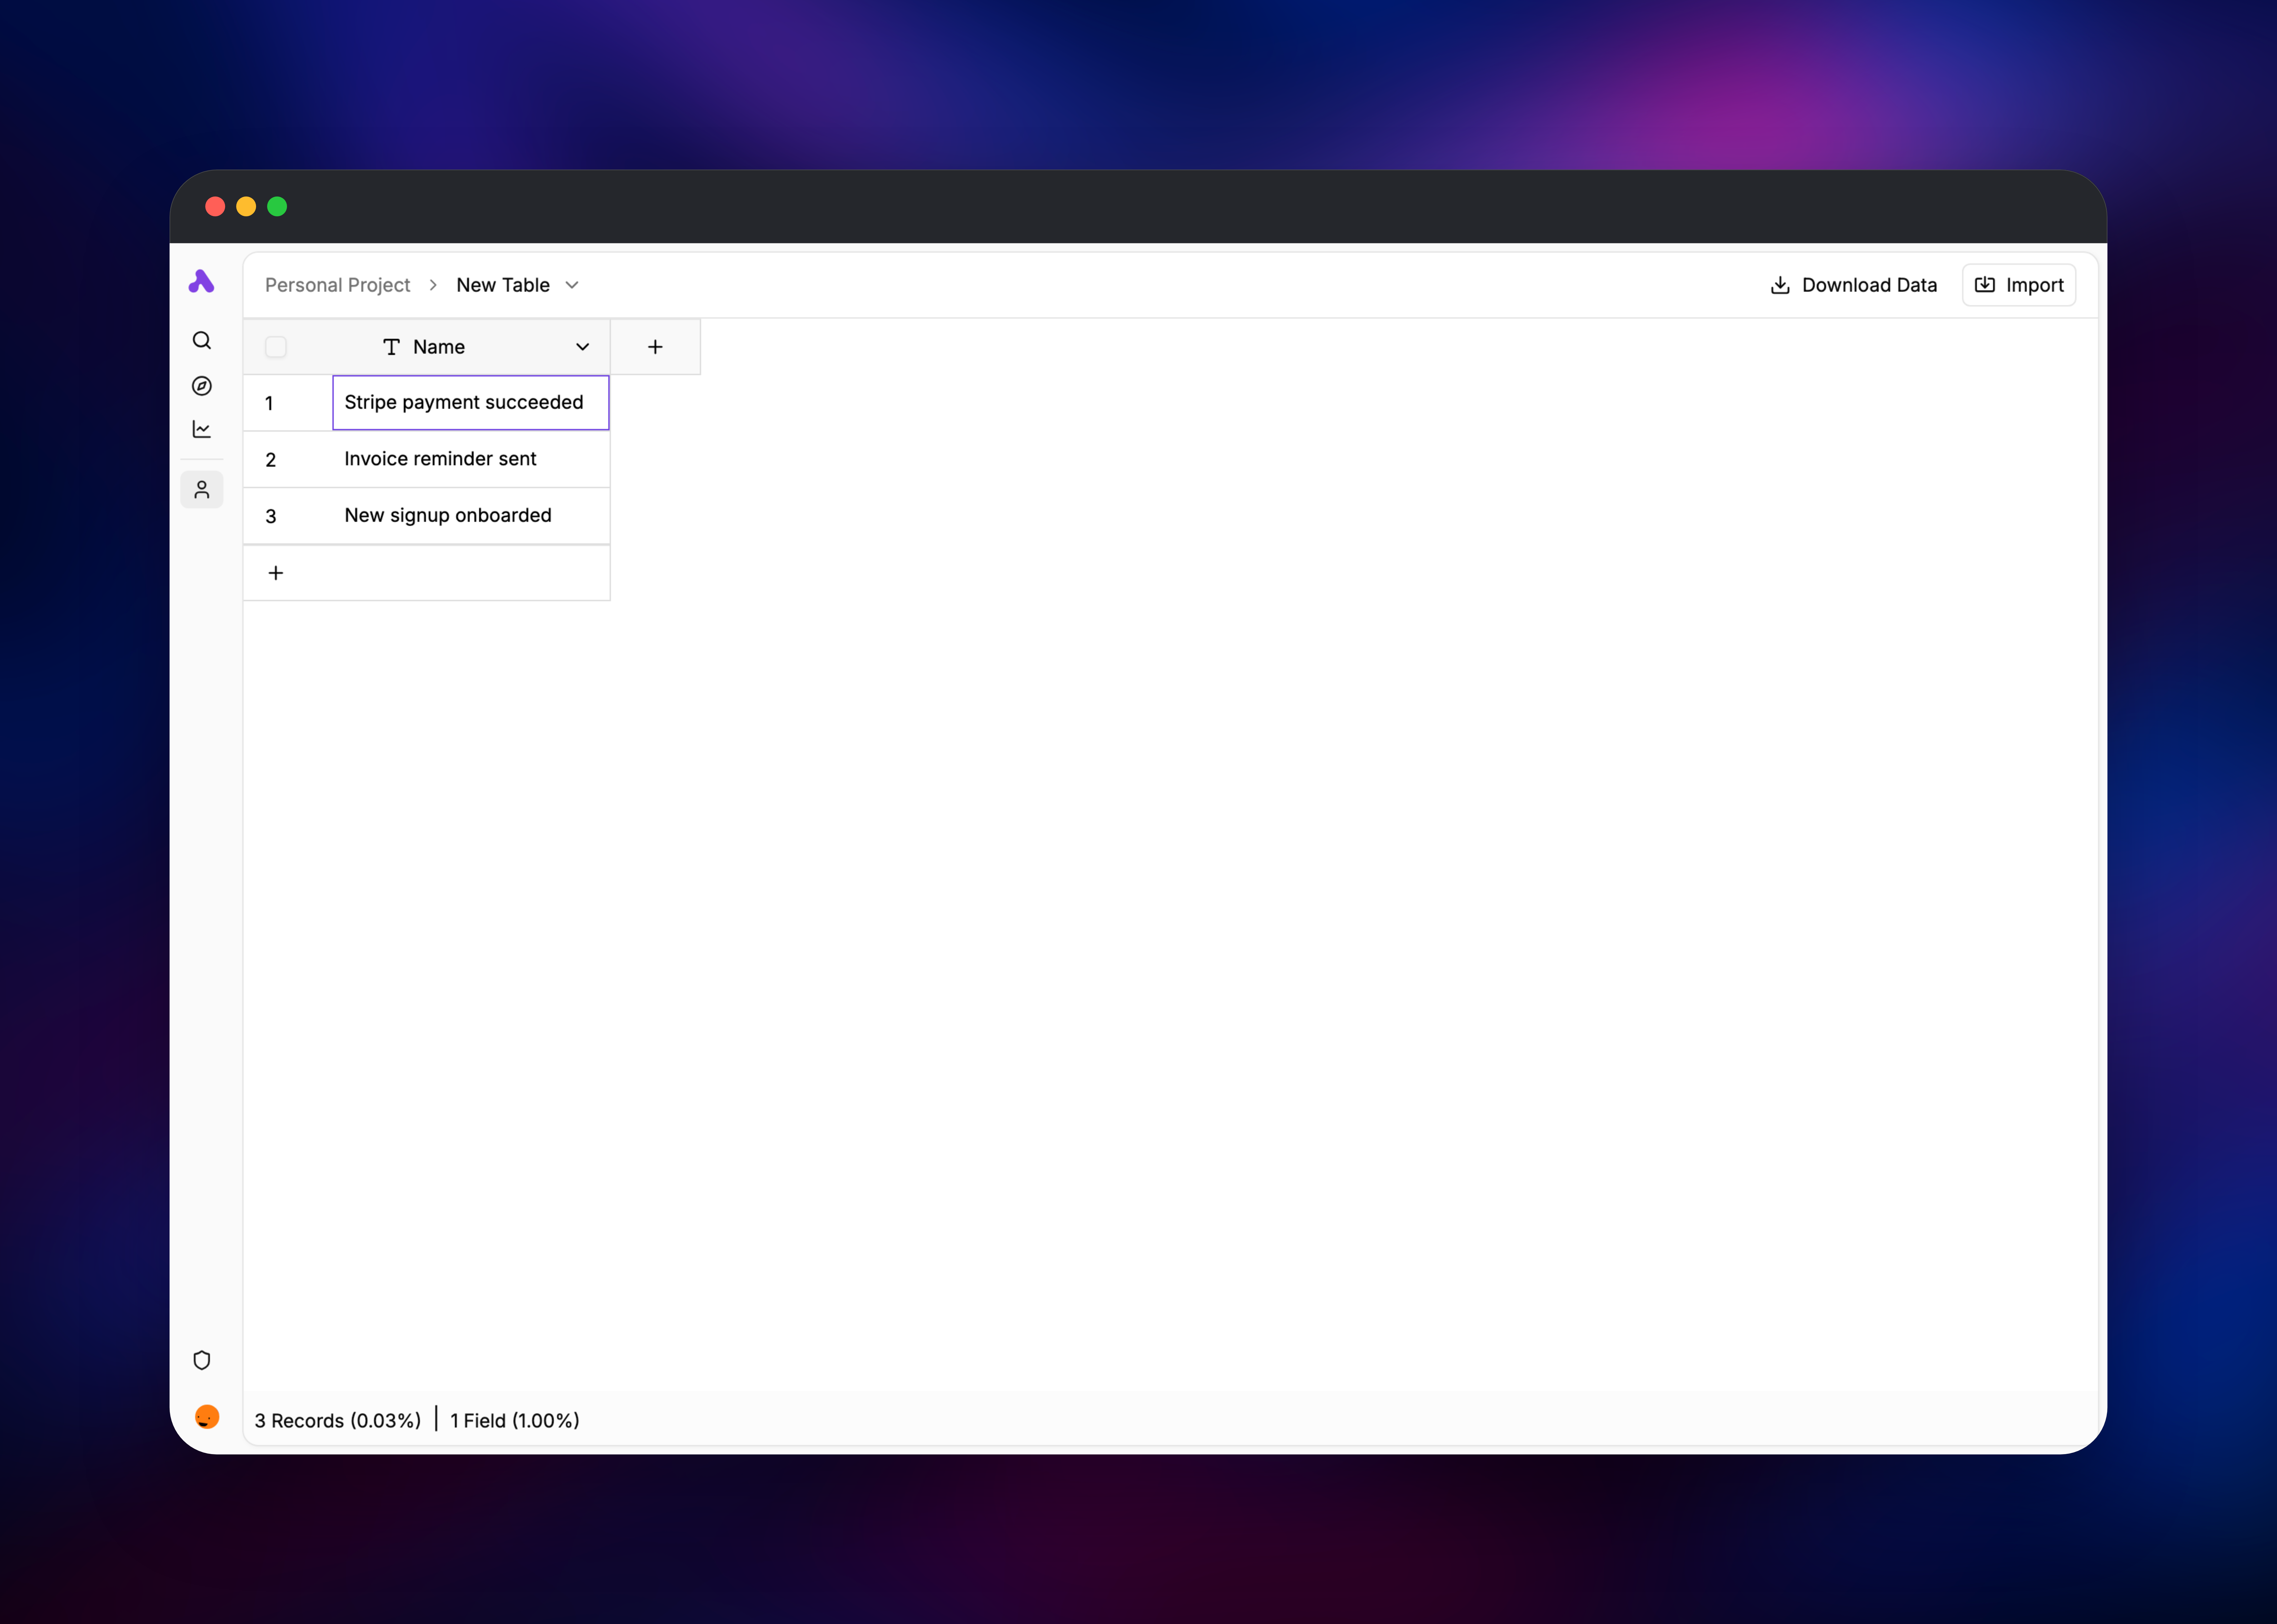Viewport: 2277px width, 1624px height.
Task: Maximize the window with green button
Action: click(x=277, y=206)
